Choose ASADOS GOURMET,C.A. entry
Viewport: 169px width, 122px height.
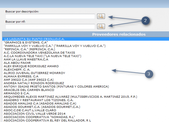86,107
